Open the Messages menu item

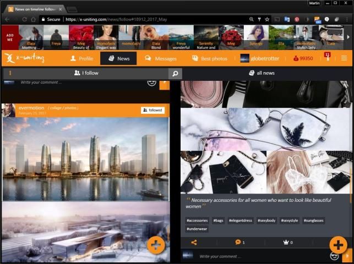coord(160,58)
